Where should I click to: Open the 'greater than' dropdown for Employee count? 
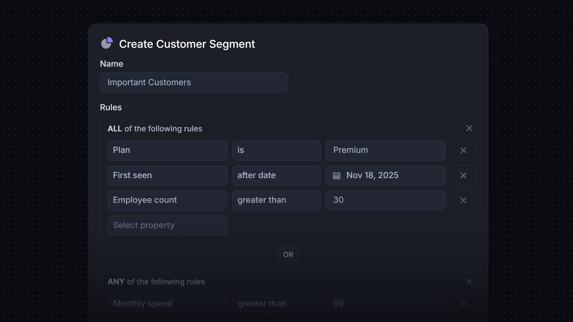(x=276, y=200)
